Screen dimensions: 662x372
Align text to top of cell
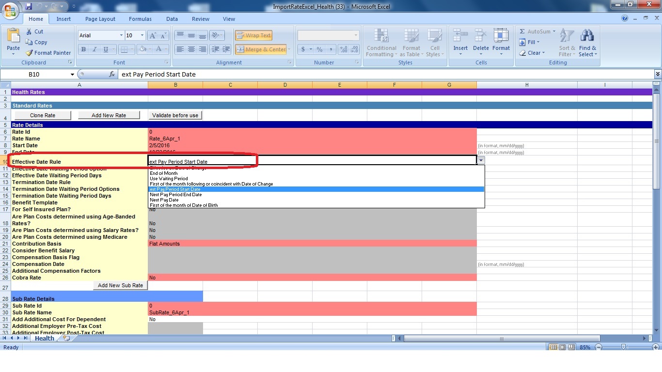coord(180,35)
